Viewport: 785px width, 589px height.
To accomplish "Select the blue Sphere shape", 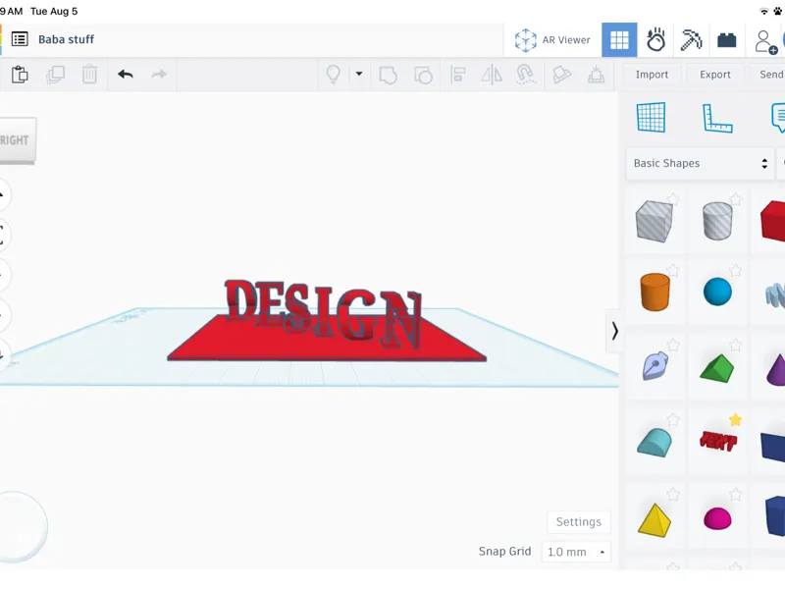I will coord(717,292).
